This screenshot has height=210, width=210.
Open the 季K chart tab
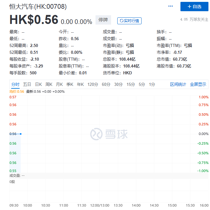70,84
